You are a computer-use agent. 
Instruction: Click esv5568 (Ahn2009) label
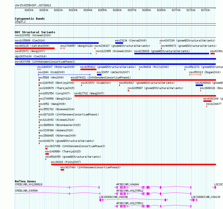click(51, 77)
